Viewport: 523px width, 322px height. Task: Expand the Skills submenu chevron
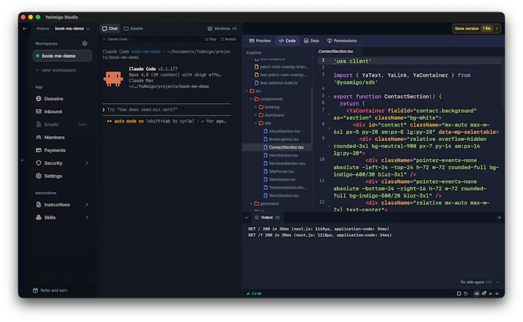[x=87, y=217]
